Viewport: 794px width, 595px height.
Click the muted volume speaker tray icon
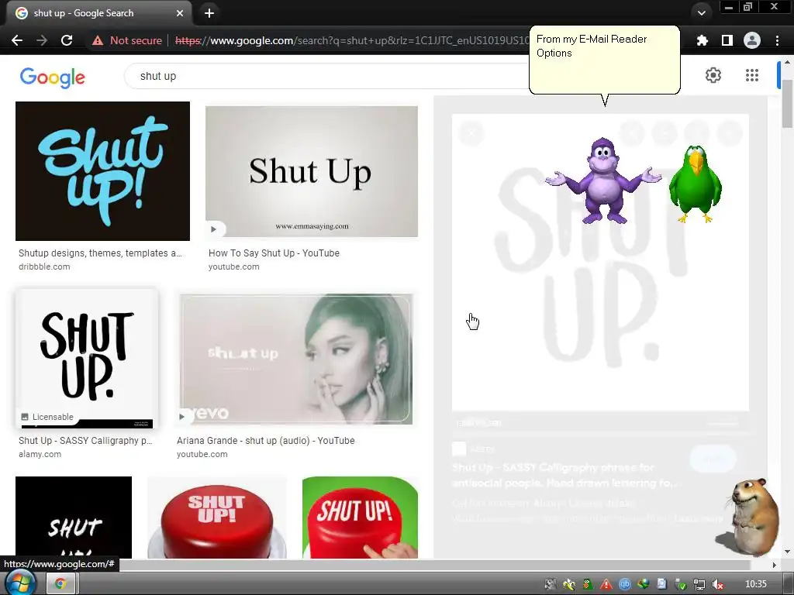(x=717, y=584)
